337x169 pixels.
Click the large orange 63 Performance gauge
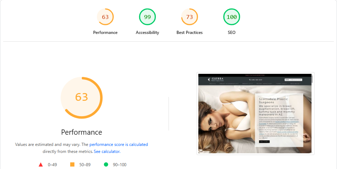pyautogui.click(x=81, y=98)
